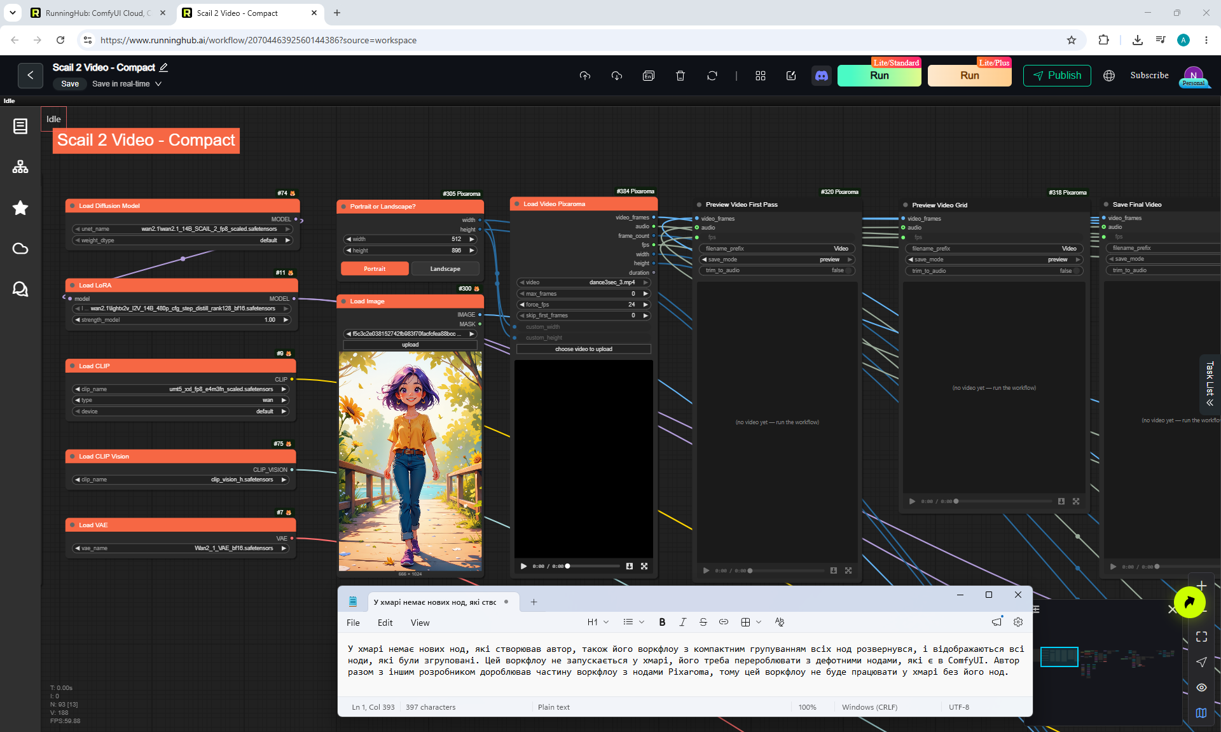Switch to the RunningHub ComfyUI Cloud browser tab
This screenshot has height=732, width=1221.
tap(99, 13)
